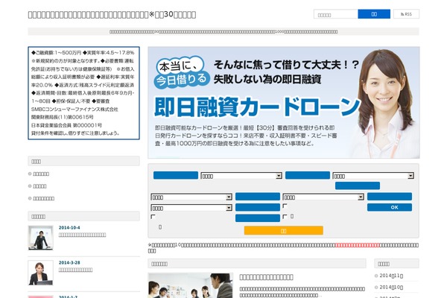Tick the checkbox under the stacked left dropdowns

[153, 217]
